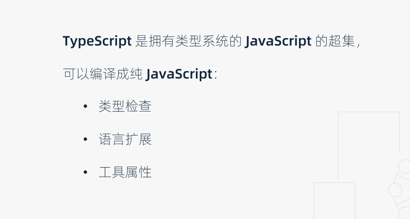Click the 工具属性 bullet text
The height and width of the screenshot is (219, 410).
(x=125, y=172)
